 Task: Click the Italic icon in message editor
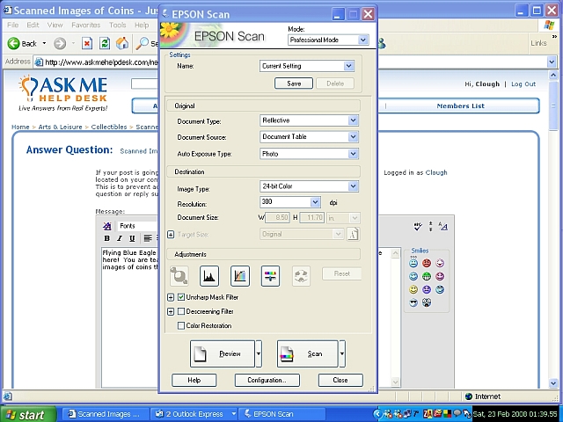coord(120,238)
